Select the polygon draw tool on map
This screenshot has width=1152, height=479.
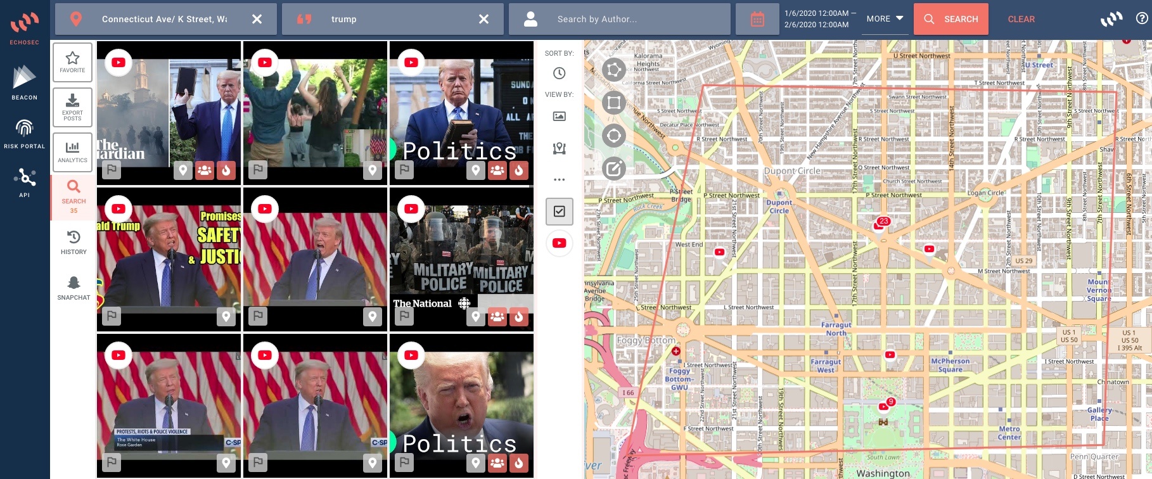tap(613, 70)
